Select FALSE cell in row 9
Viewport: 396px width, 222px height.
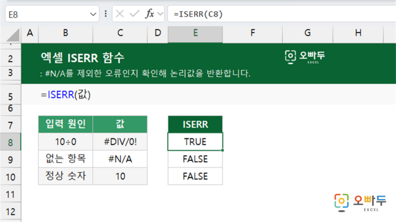[x=195, y=159]
